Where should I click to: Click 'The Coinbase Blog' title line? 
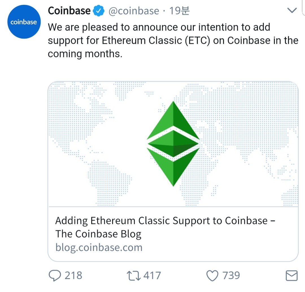point(98,234)
